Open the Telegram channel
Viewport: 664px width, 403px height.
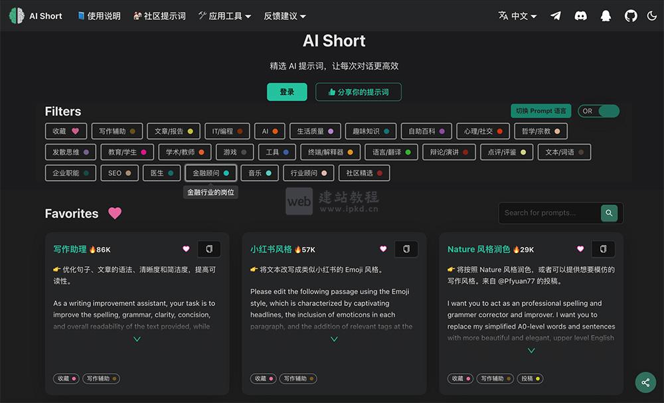coord(556,15)
